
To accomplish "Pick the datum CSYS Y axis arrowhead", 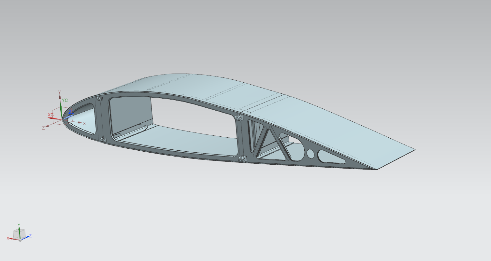I will click(x=60, y=97).
